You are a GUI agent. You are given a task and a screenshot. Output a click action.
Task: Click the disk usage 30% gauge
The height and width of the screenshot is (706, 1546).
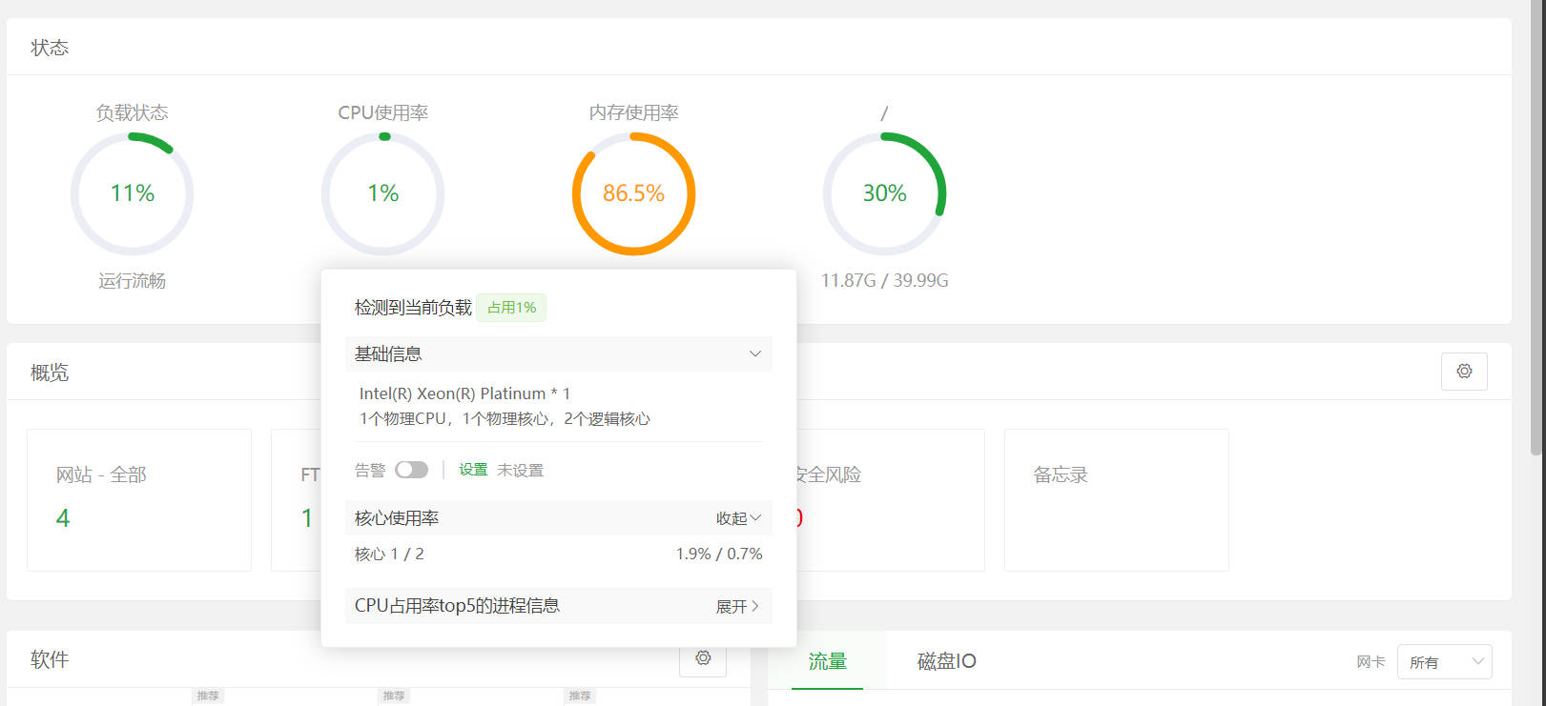(884, 193)
